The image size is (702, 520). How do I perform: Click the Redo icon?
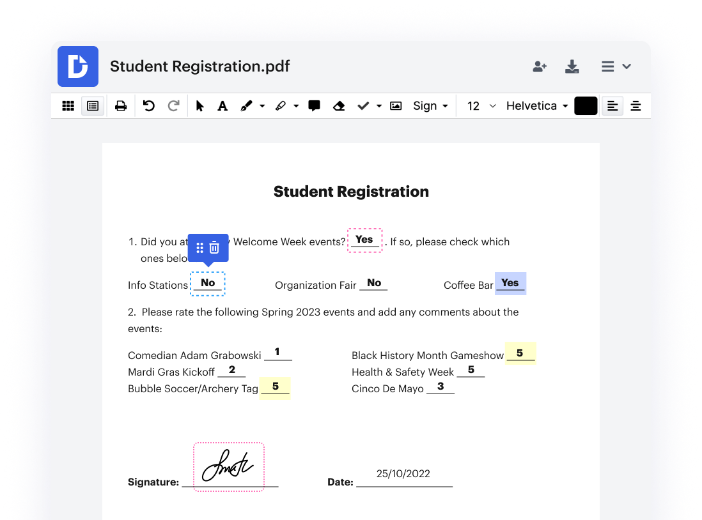(173, 106)
